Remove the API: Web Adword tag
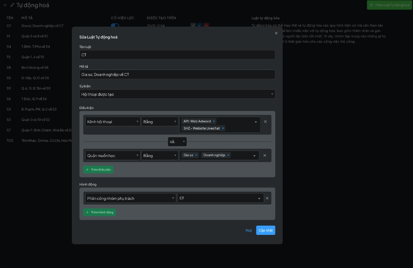The image size is (413, 268). (x=214, y=121)
